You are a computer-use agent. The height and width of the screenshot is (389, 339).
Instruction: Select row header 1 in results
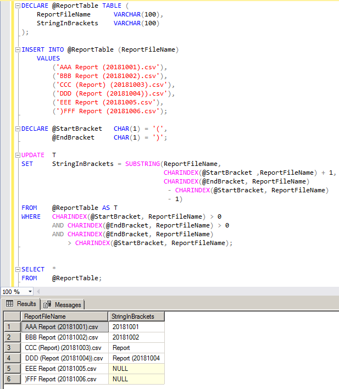12,327
